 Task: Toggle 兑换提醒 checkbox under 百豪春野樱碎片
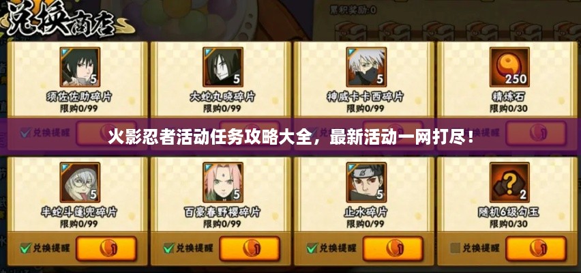pos(168,248)
